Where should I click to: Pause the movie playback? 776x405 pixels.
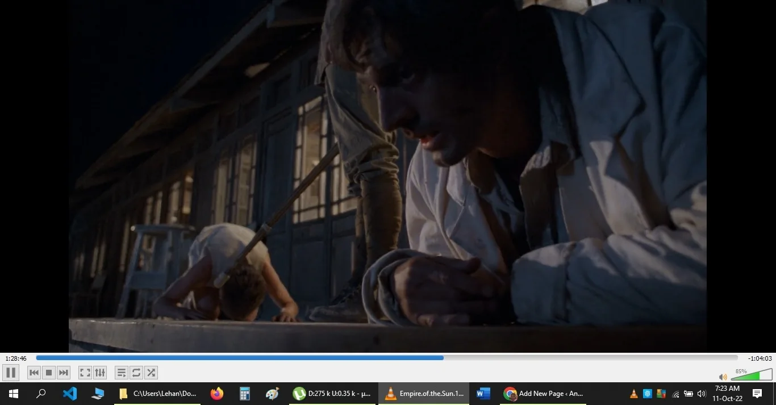point(11,373)
